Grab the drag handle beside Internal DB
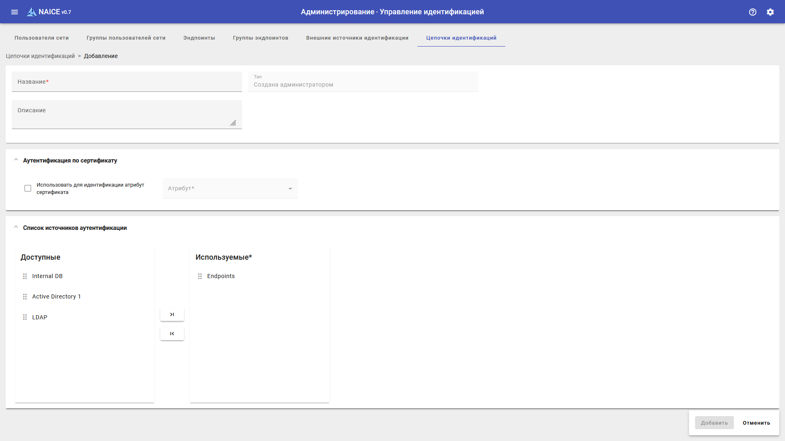785x441 pixels. coord(25,276)
